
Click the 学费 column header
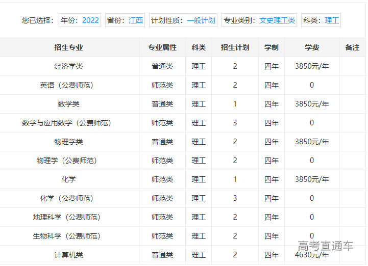coord(312,47)
